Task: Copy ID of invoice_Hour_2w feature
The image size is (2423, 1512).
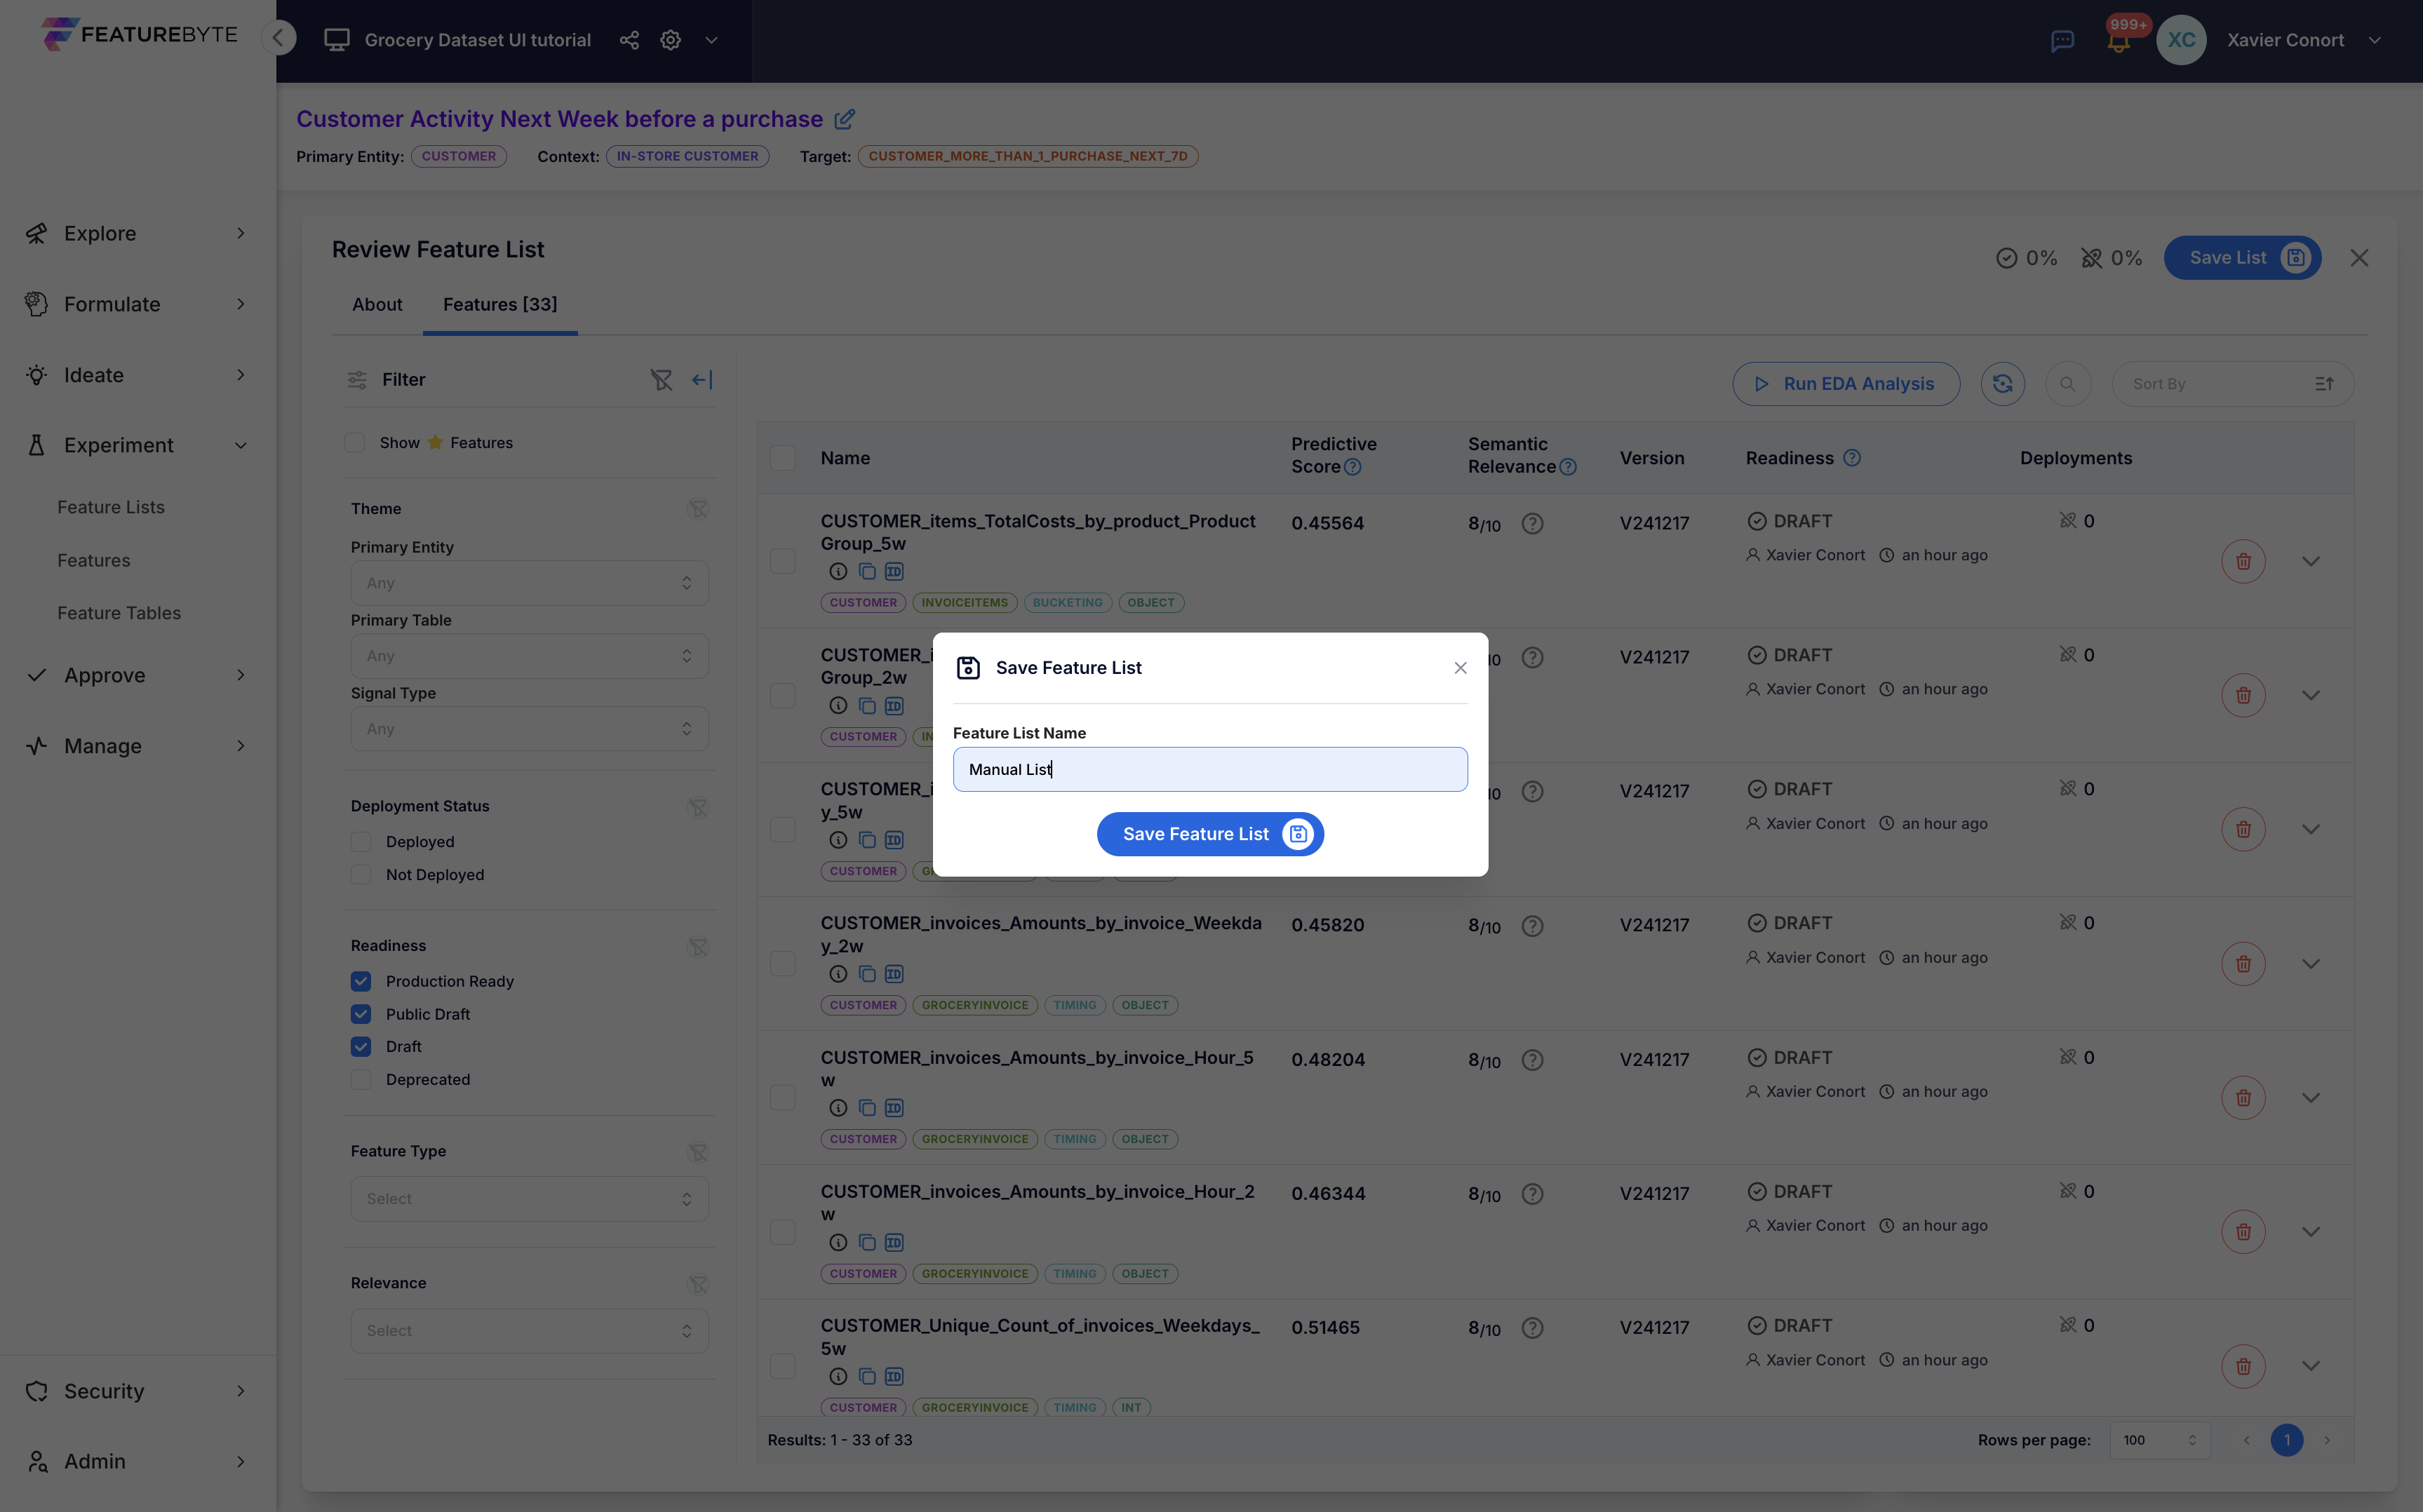Action: (x=894, y=1242)
